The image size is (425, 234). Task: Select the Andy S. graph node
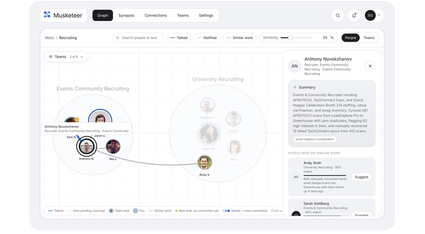[205, 162]
